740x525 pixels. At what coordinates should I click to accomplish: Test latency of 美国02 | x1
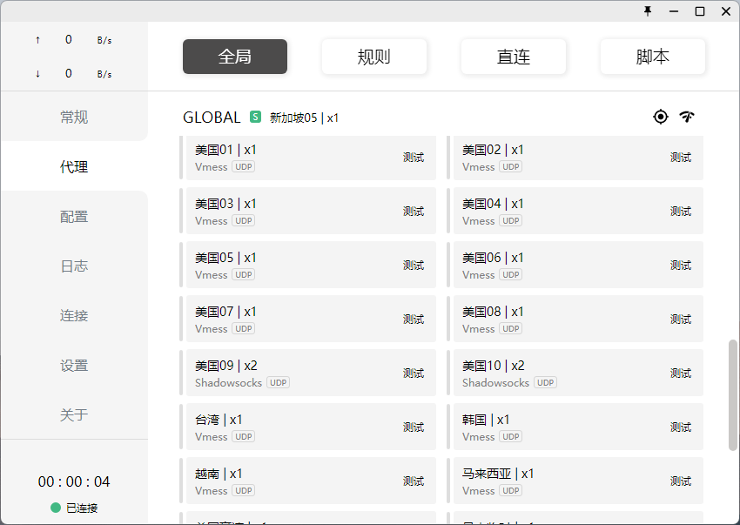tap(681, 158)
